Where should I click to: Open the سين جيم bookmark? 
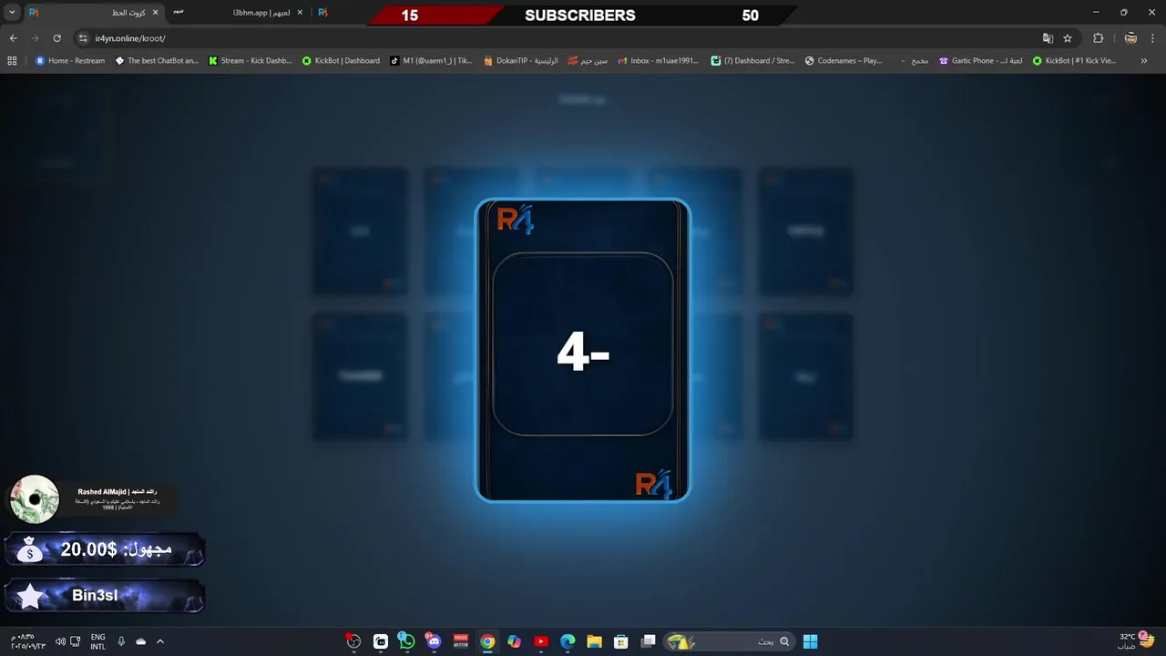coord(588,61)
